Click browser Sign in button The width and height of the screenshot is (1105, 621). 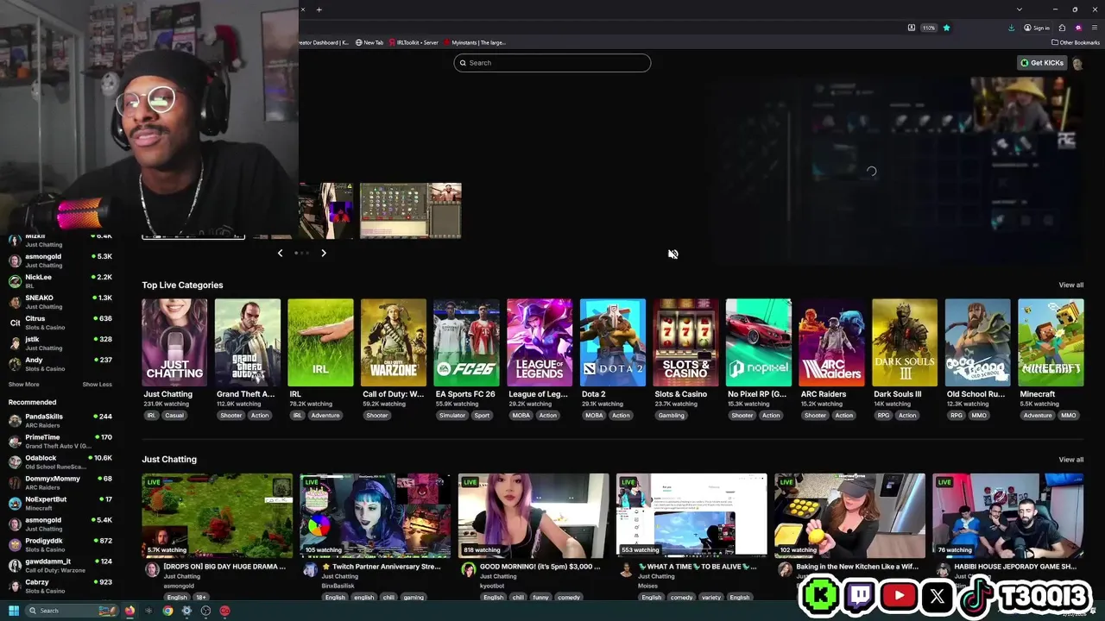click(x=1037, y=28)
